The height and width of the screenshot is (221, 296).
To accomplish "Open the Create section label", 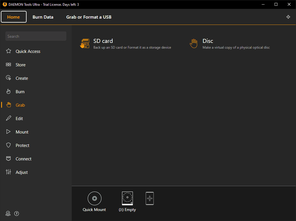I will (x=22, y=78).
